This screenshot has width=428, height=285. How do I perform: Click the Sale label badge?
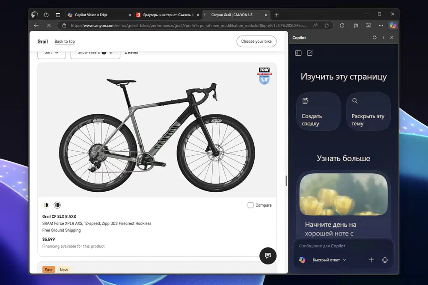point(49,270)
